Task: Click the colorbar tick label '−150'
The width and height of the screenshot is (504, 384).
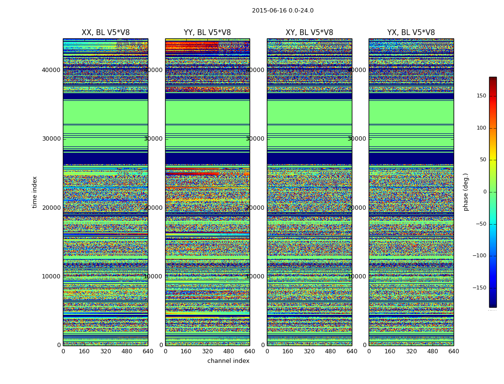Action: pos(479,288)
